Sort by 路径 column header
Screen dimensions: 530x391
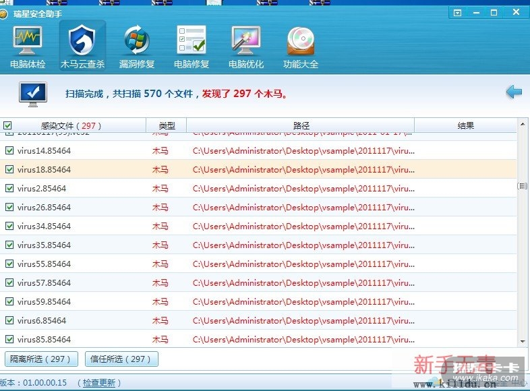(x=301, y=125)
